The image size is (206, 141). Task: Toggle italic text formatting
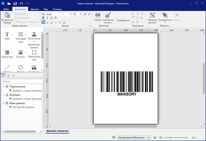[x=47, y=18]
